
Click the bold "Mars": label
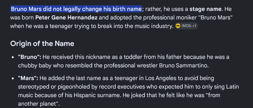[x=28, y=78]
